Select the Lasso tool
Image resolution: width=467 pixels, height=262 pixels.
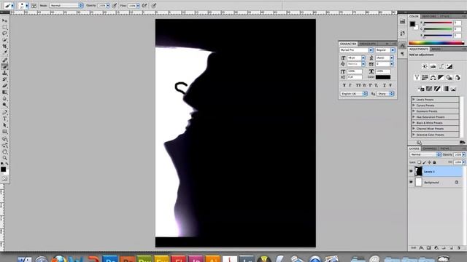click(4, 33)
